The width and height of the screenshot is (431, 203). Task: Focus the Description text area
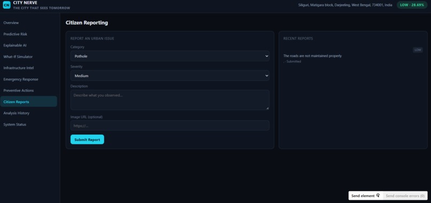(170, 100)
